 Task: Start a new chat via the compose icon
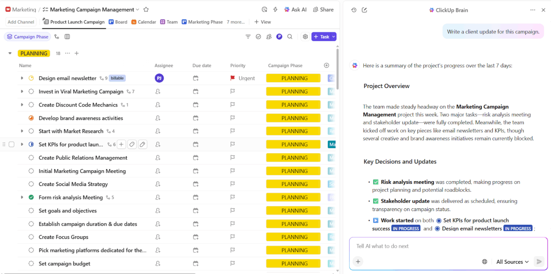coord(364,10)
